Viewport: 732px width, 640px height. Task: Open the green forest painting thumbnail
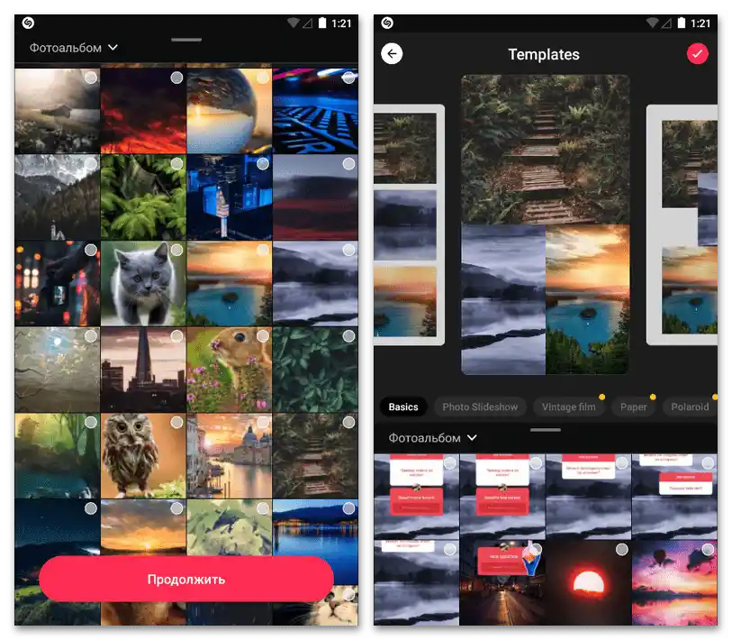coord(58,456)
